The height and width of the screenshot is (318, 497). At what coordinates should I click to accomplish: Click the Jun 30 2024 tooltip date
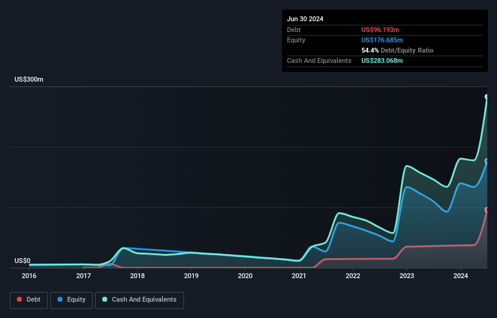pos(305,19)
